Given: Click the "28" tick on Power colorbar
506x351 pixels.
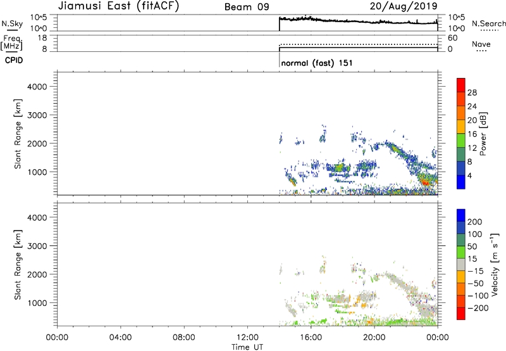Looking at the screenshot, I should pyautogui.click(x=472, y=93).
